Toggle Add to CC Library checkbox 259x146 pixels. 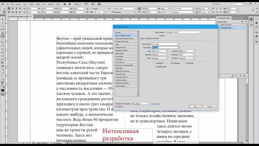[116, 103]
